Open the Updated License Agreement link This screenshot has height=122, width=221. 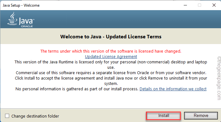(x=111, y=56)
